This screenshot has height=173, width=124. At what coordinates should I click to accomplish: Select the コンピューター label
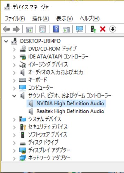(41, 88)
